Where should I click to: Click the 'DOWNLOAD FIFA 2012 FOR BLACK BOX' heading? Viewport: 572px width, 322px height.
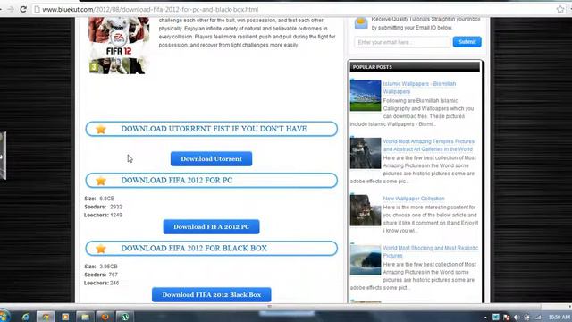click(194, 249)
